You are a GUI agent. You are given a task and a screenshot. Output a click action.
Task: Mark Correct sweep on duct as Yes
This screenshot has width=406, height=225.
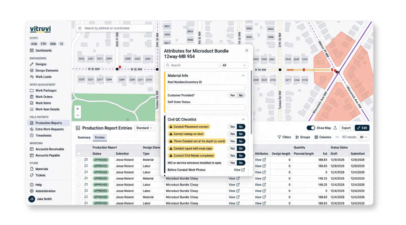[232, 134]
